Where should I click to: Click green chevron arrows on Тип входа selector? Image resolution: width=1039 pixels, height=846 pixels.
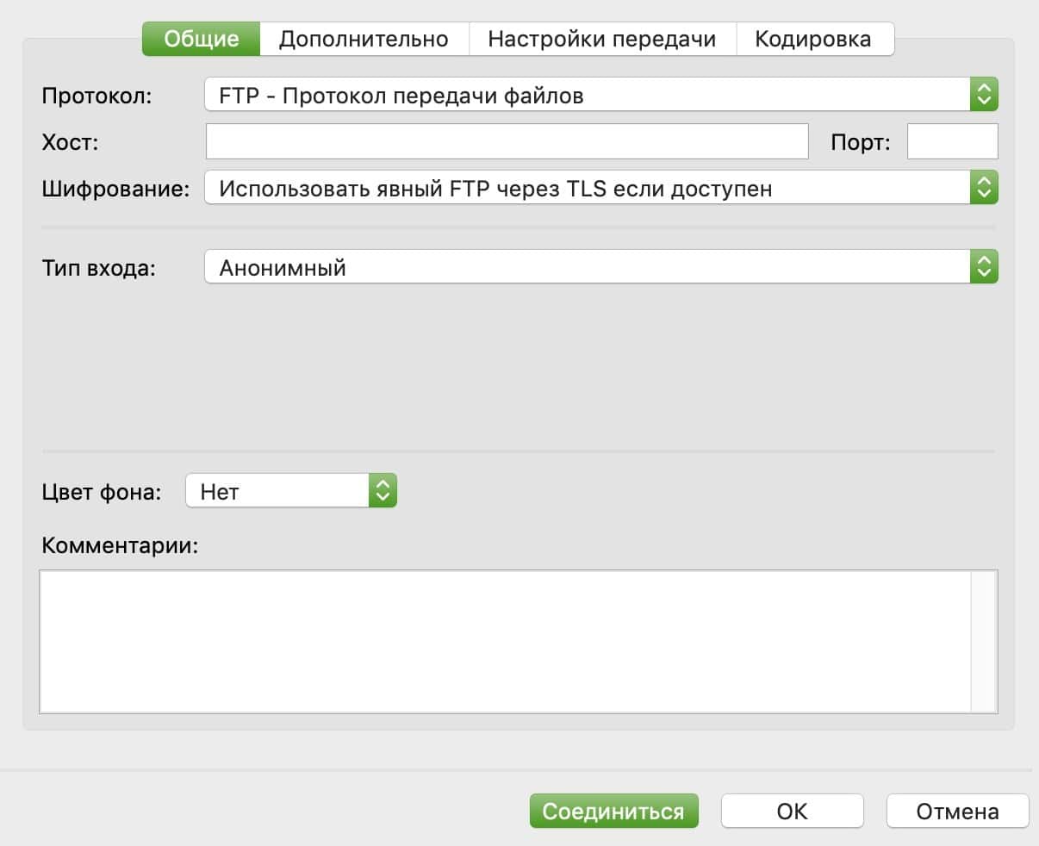(984, 267)
